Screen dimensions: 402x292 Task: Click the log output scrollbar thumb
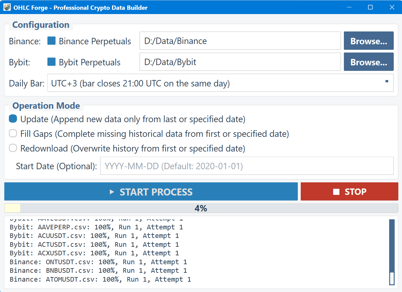tap(392, 278)
